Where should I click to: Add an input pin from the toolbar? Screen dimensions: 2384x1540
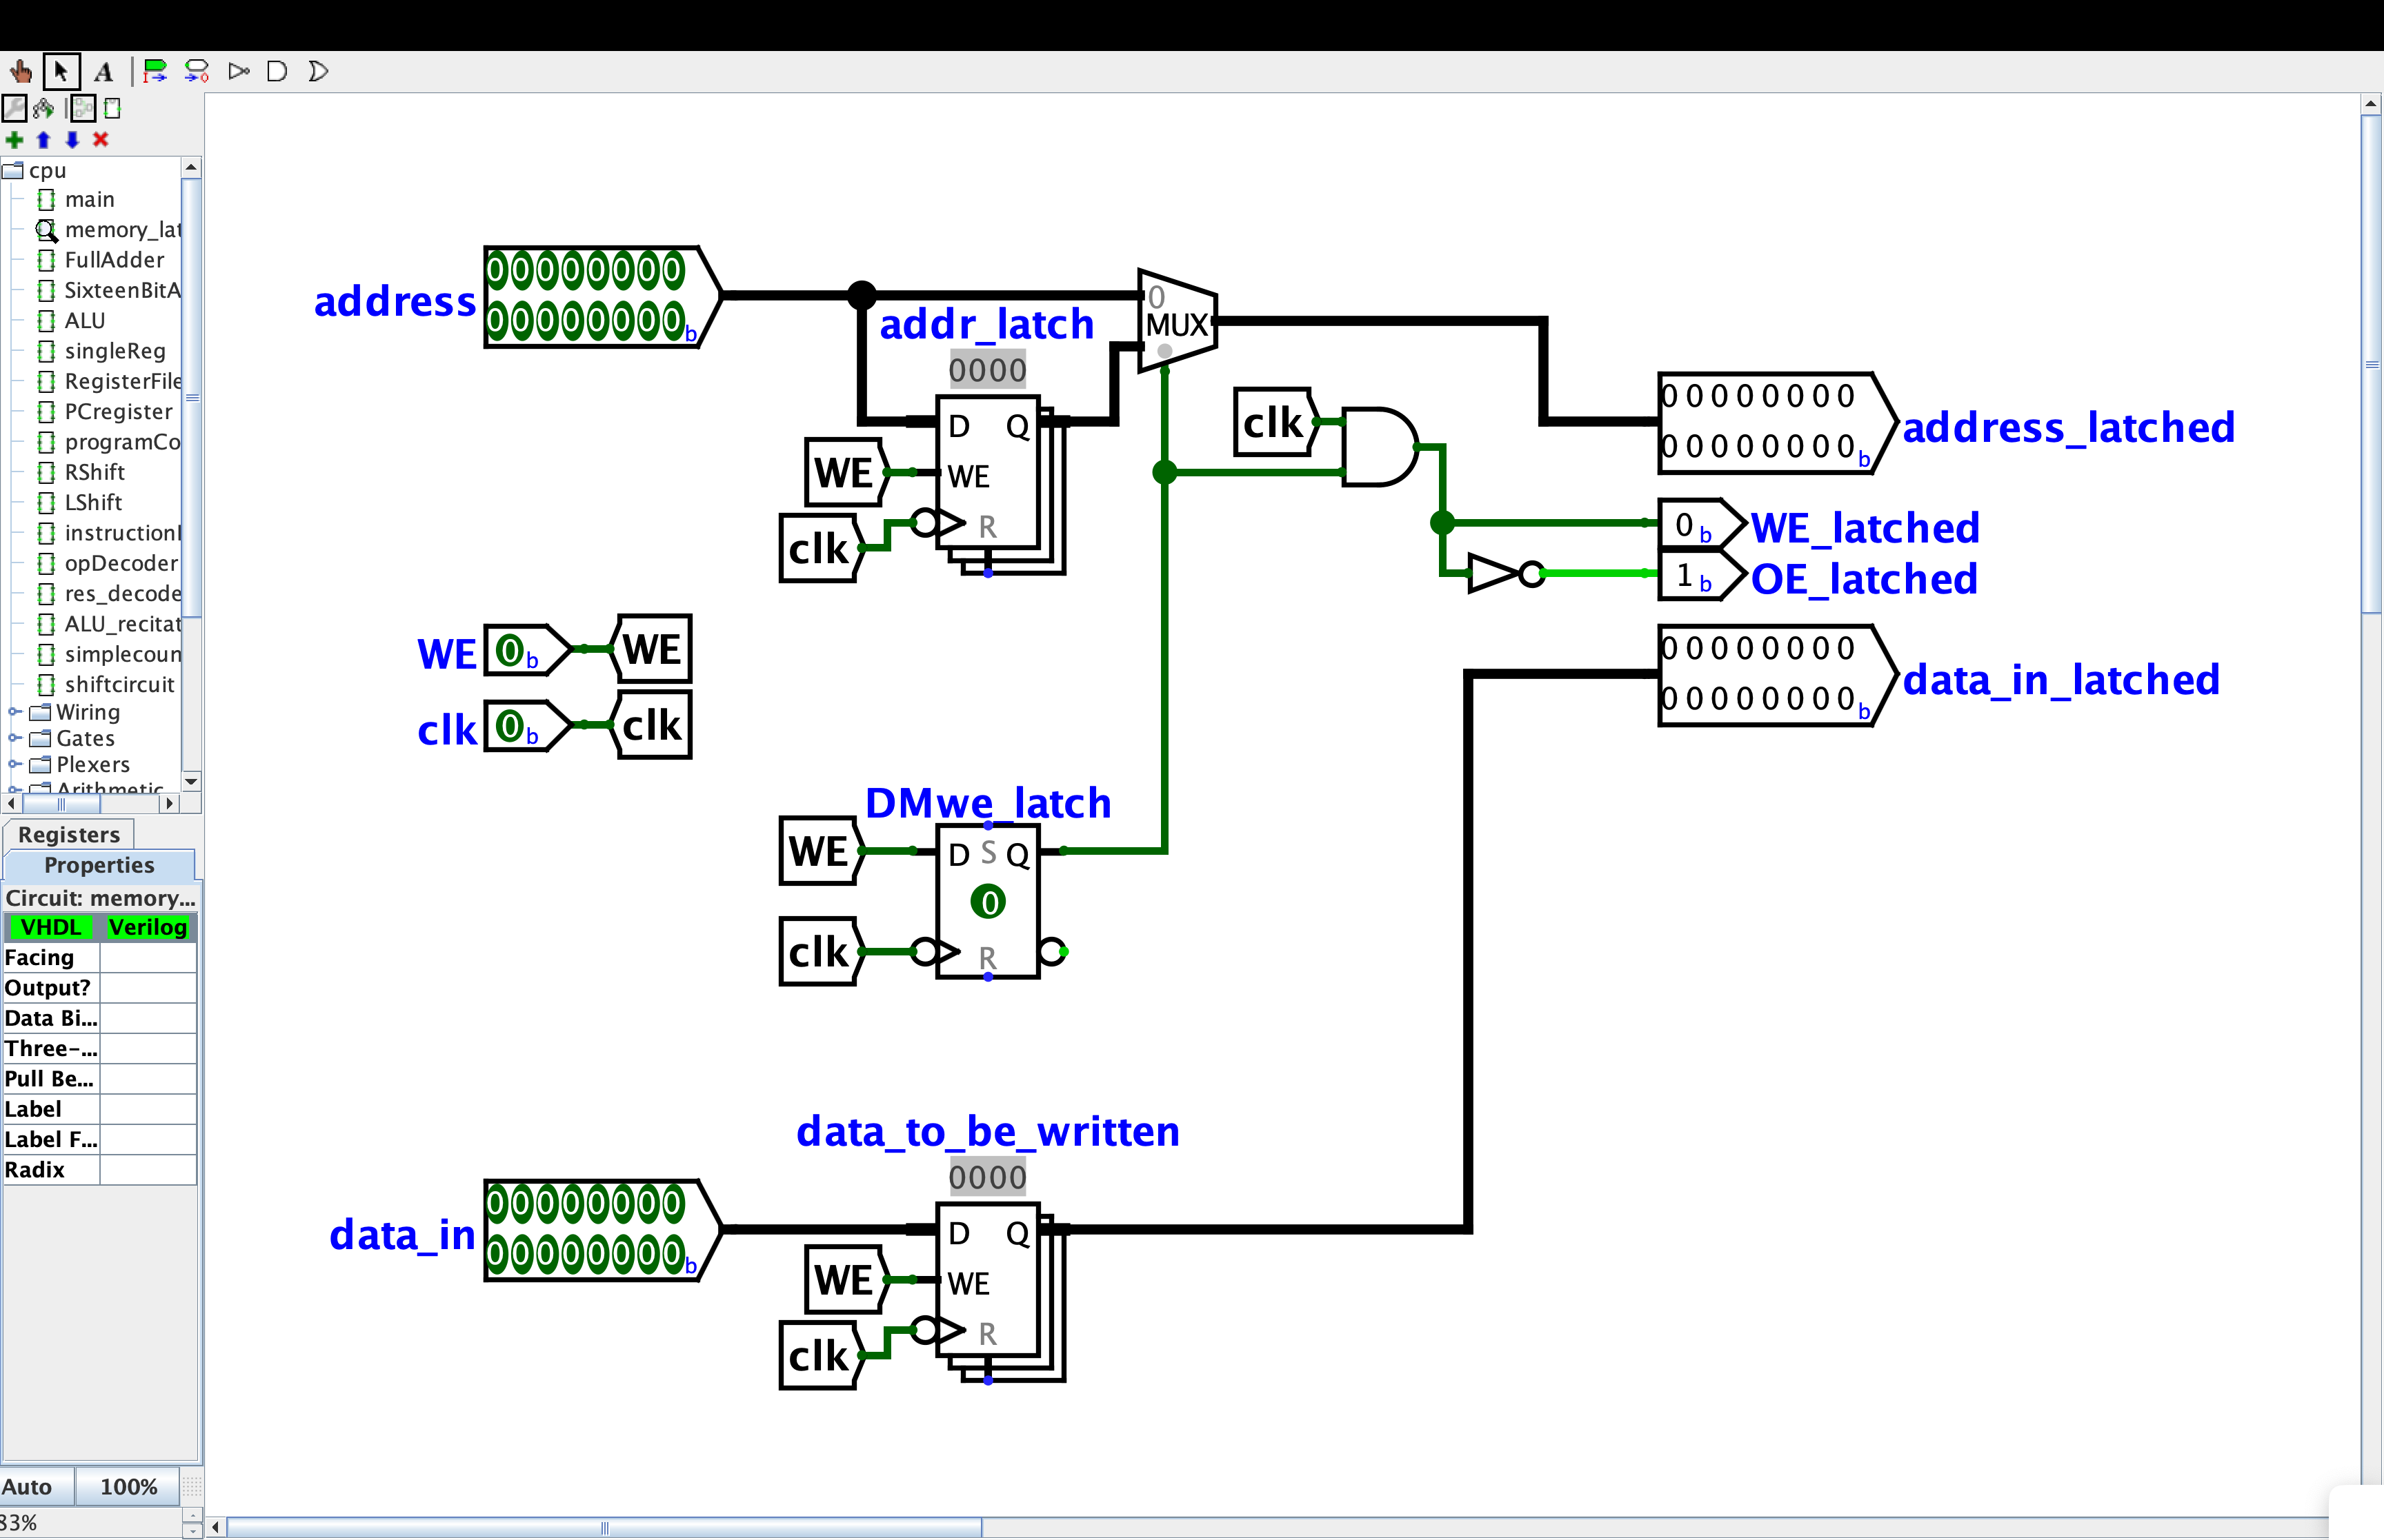(155, 71)
